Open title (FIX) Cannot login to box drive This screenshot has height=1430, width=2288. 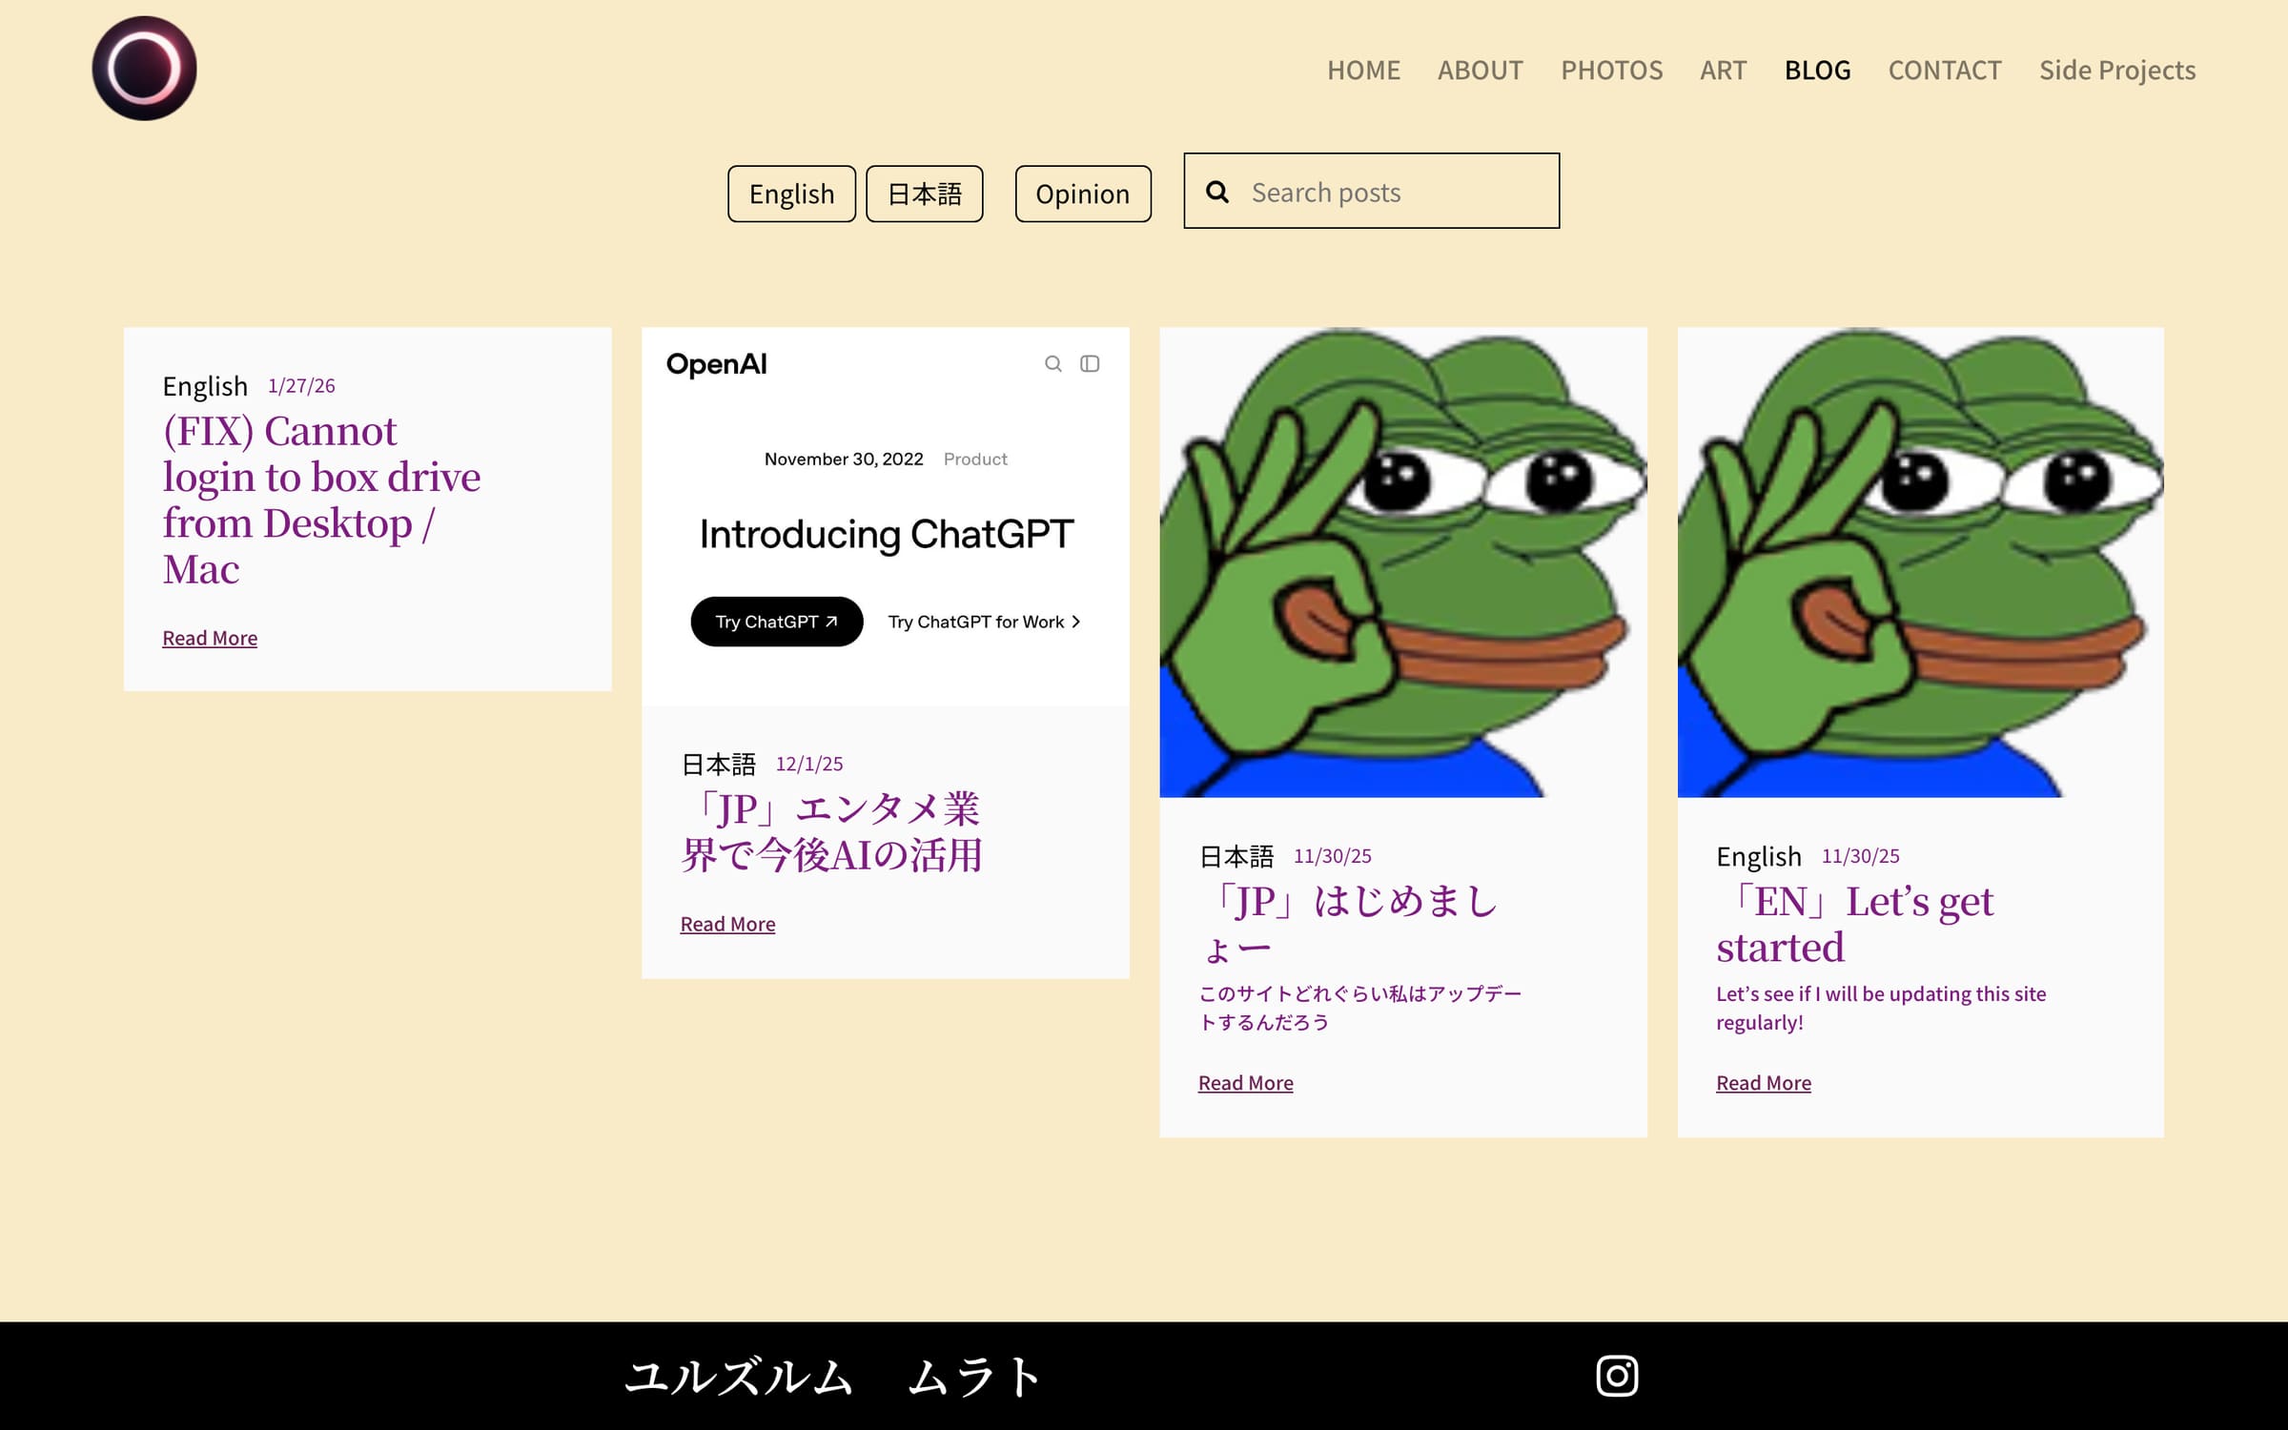coord(321,500)
